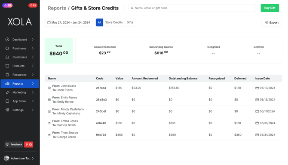Screen dimensions: 288x165
Task: Click store credit icon for Emily Renee row
Action: pyautogui.click(x=49, y=100)
